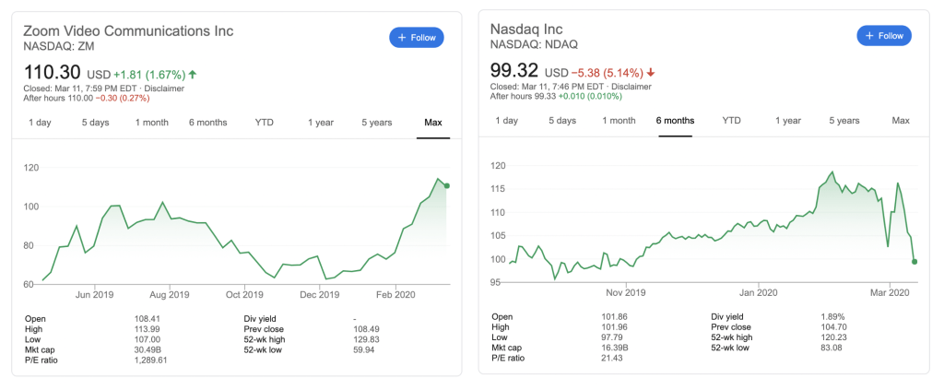The height and width of the screenshot is (390, 944).
Task: Click the plus icon in Nasdaq Follow button
Action: [x=869, y=36]
